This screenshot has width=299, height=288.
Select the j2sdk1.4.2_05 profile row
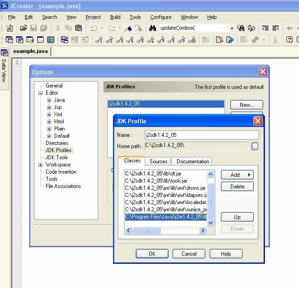(x=166, y=104)
